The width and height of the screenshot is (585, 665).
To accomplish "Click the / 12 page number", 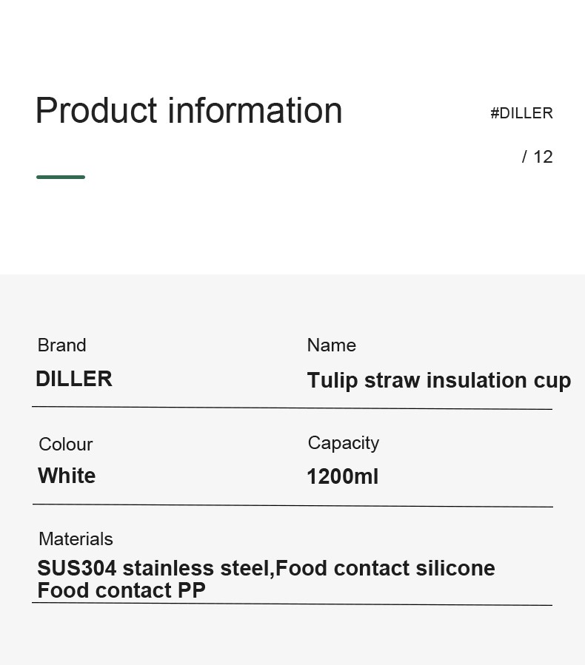I will (538, 157).
